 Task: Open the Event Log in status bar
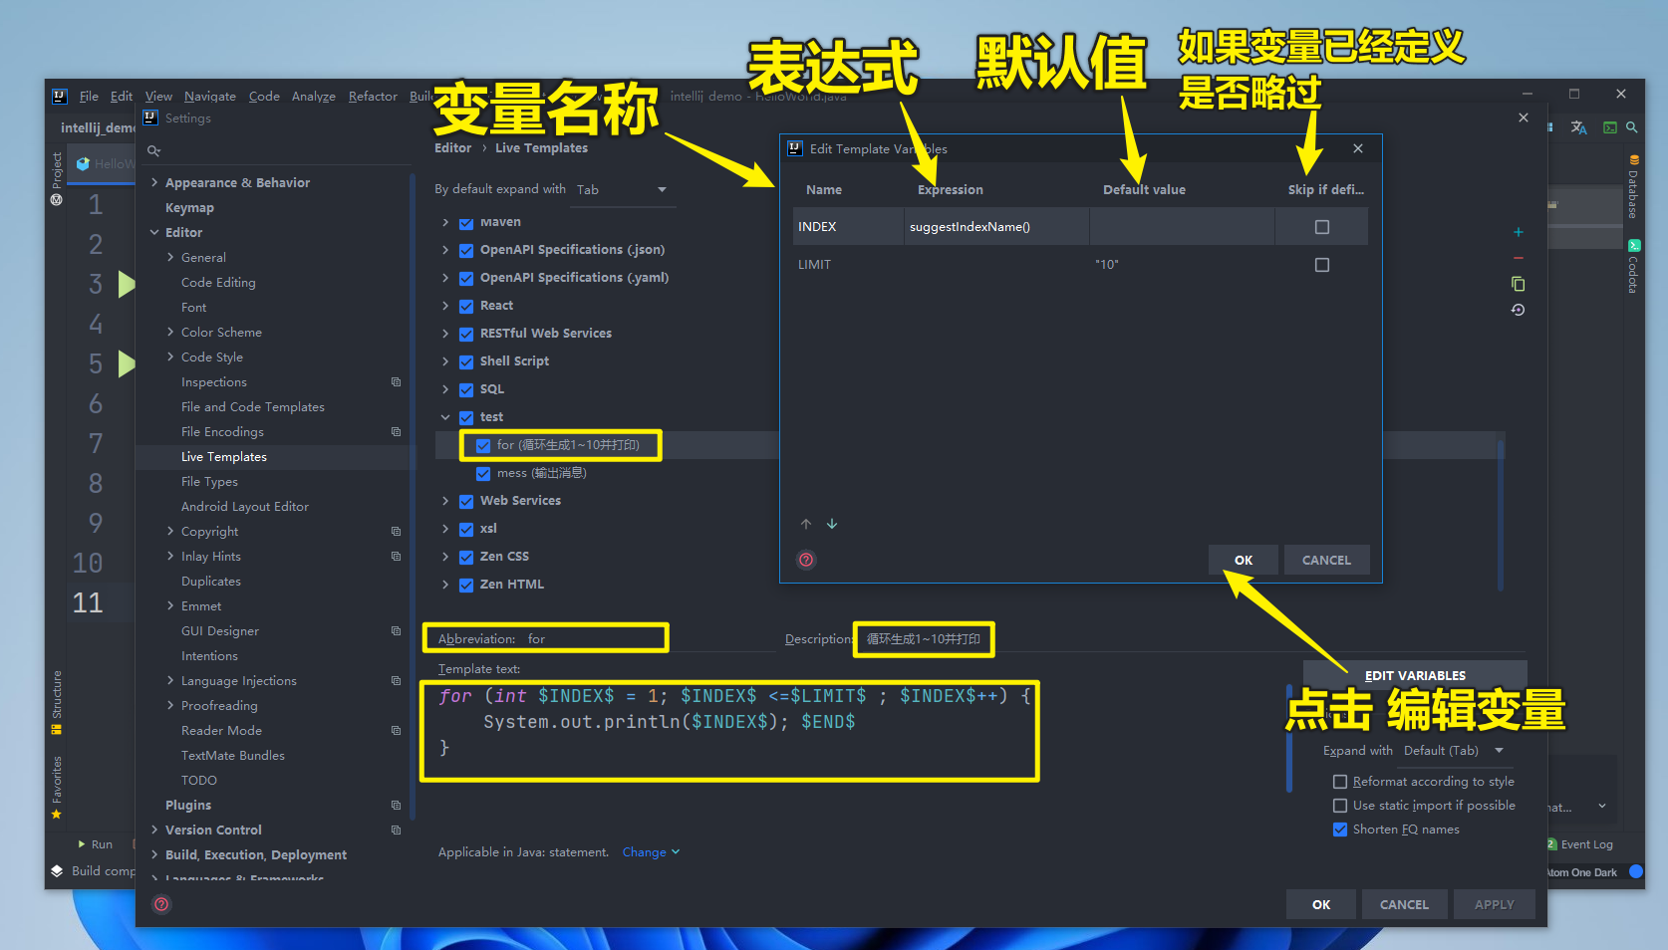point(1580,844)
